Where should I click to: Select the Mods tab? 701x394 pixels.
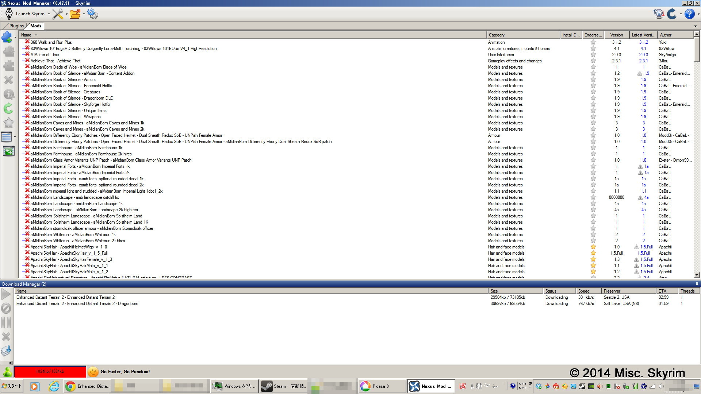(x=36, y=26)
